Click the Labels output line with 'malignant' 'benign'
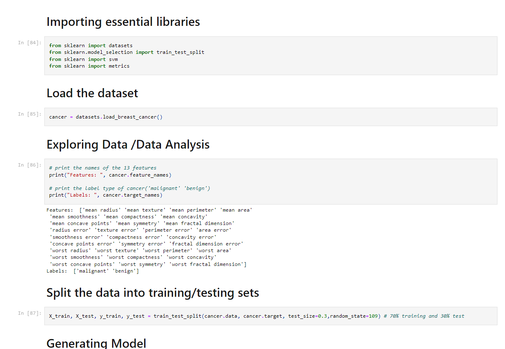The image size is (505, 349). [x=92, y=271]
